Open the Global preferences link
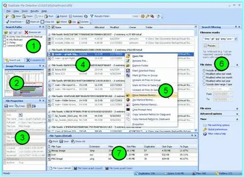The width and height of the screenshot is (244, 177). pyautogui.click(x=218, y=129)
